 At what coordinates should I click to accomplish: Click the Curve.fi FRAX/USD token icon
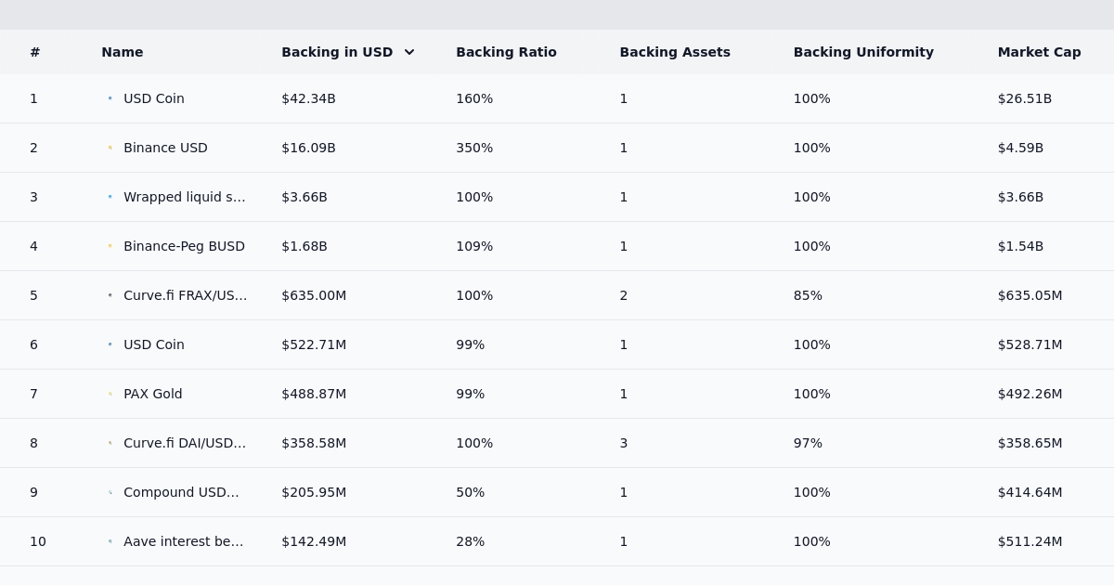110,295
